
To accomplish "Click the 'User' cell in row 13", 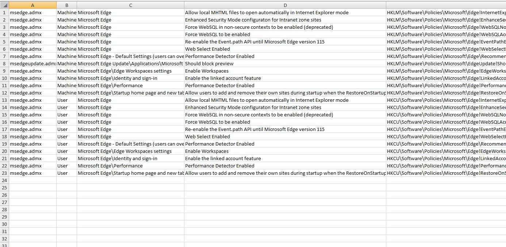I will point(67,100).
